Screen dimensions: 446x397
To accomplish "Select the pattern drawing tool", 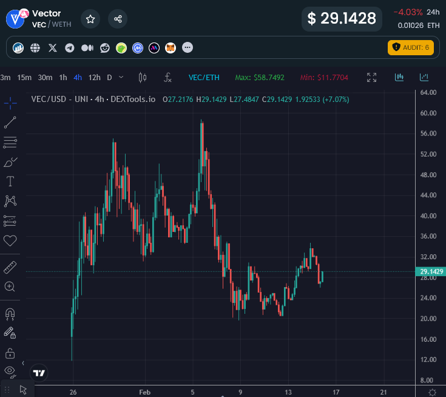I will point(10,201).
